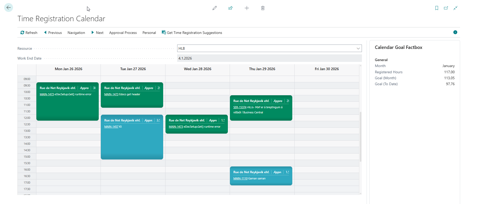Click the pencil edit icon
477x204 pixels.
click(215, 8)
